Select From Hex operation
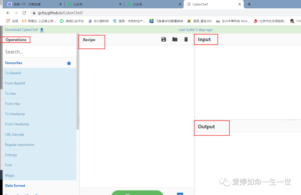The image size is (301, 195). (x=40, y=104)
